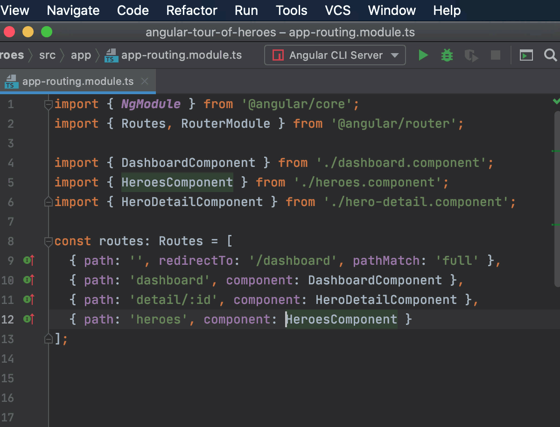Click the gutter icon on line 9
Screen dimensions: 560x427
[x=29, y=260]
